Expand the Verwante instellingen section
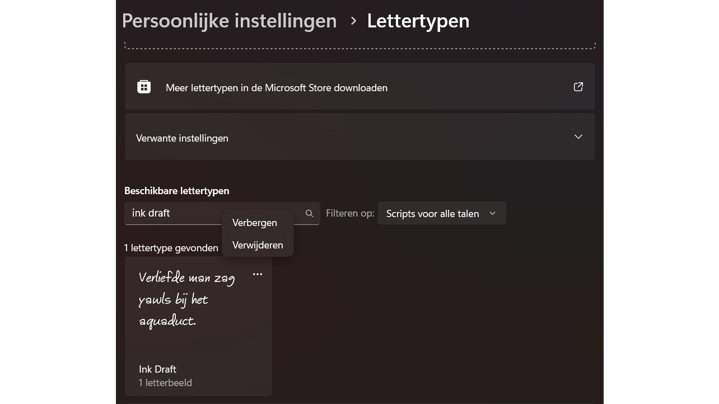The width and height of the screenshot is (719, 404). pyautogui.click(x=359, y=137)
